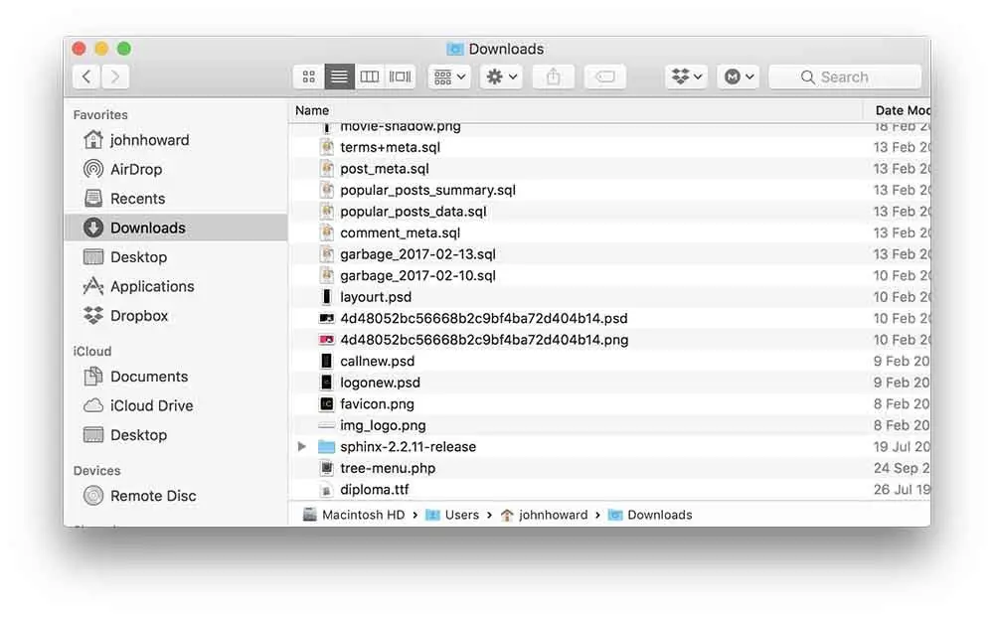Click the 4d48...png pink thumbnail icon
The image size is (994, 617).
[326, 340]
